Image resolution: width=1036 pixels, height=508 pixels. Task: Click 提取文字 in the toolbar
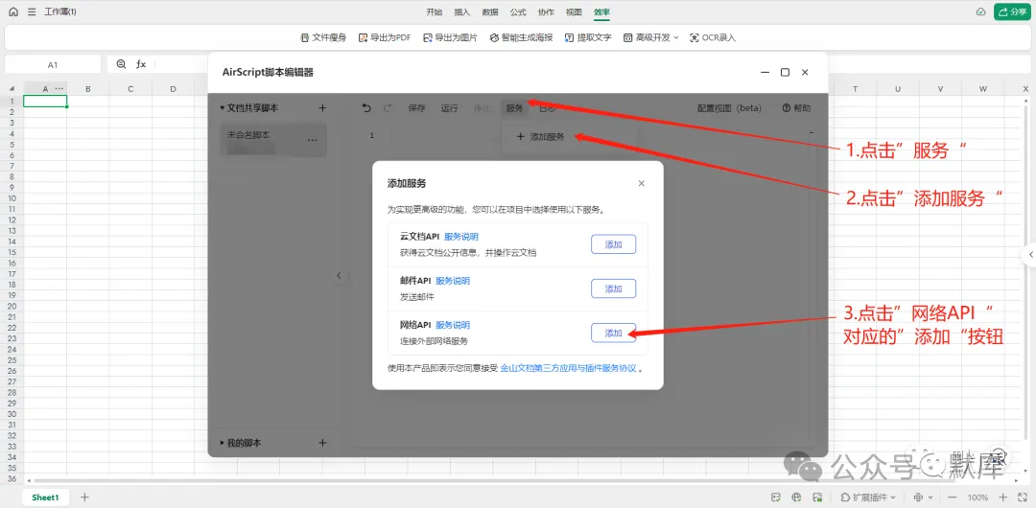tap(588, 37)
